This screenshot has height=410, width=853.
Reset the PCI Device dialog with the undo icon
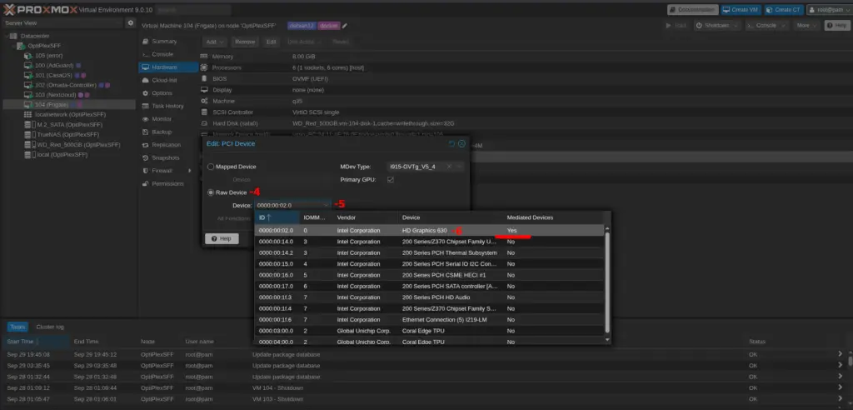451,144
